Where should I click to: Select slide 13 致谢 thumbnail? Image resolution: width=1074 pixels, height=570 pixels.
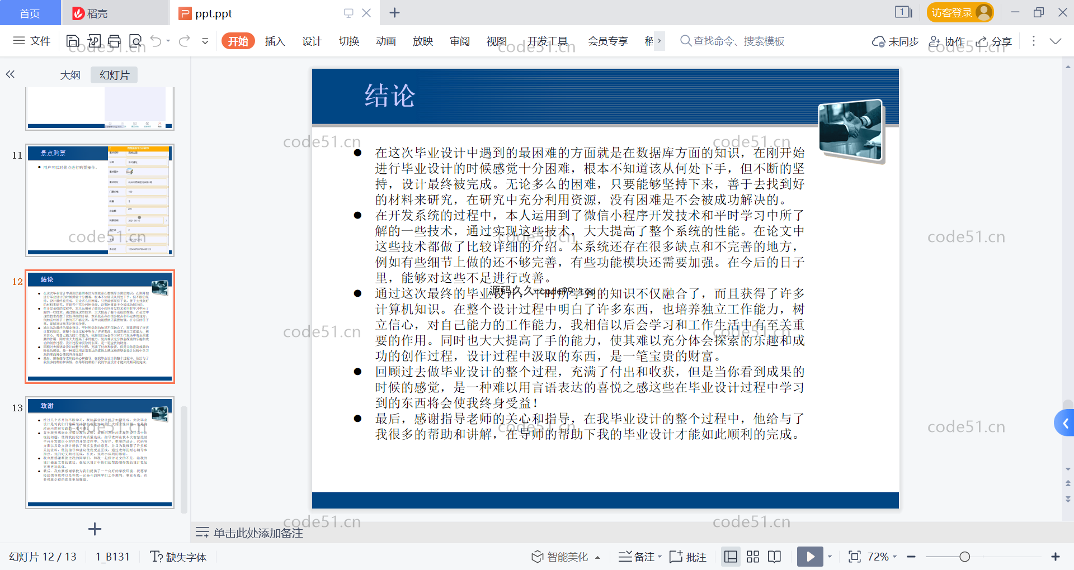coord(100,453)
